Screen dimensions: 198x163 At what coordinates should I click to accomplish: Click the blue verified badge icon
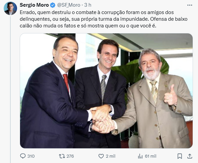coord(53,5)
